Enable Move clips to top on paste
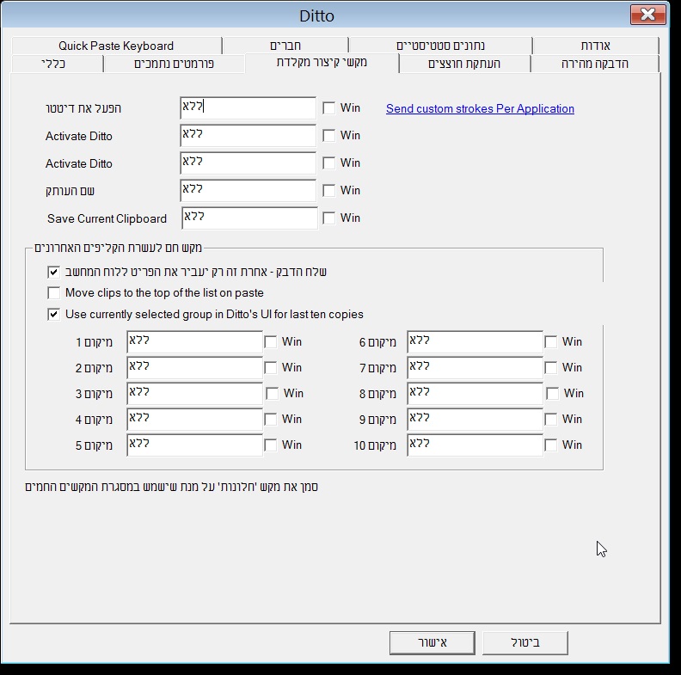Screen dimensions: 681x675 pos(53,292)
